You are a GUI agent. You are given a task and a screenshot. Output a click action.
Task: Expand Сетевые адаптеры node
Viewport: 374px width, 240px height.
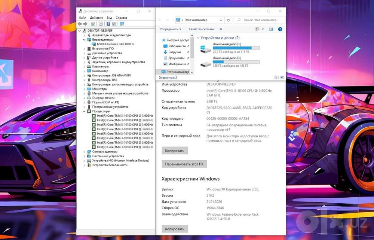tap(84, 152)
